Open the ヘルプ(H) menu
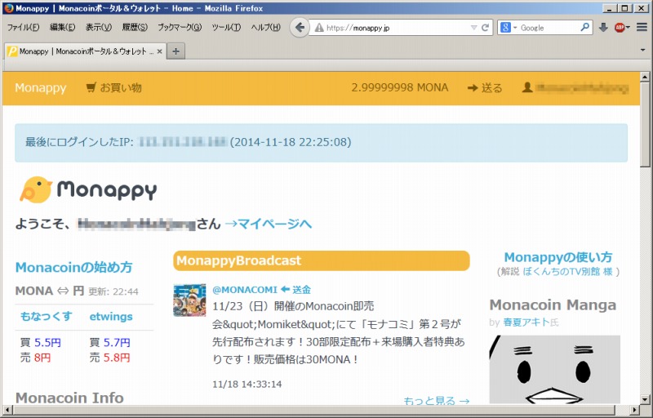 (x=266, y=28)
